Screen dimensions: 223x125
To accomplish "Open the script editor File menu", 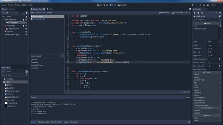I will (x=32, y=12).
